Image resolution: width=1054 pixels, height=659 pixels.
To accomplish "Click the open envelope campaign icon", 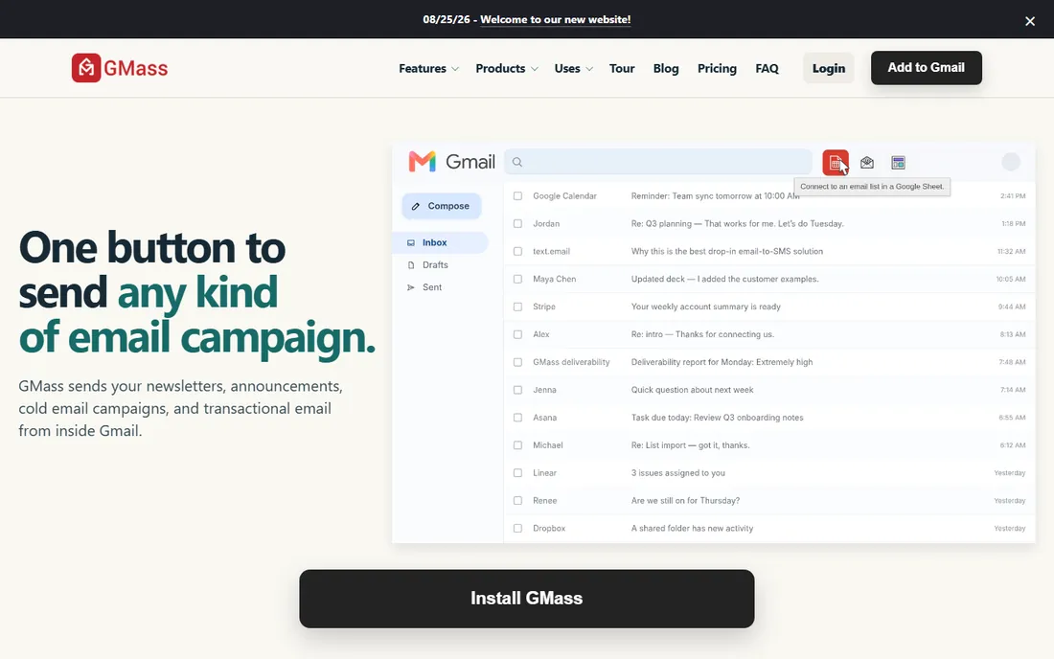I will point(867,163).
